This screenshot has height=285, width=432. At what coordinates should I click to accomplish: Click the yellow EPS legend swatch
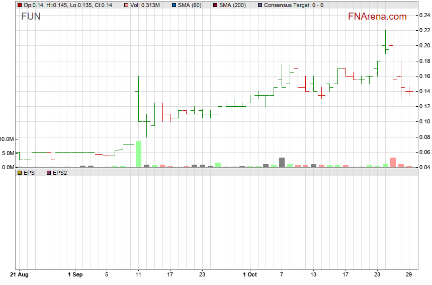click(20, 172)
